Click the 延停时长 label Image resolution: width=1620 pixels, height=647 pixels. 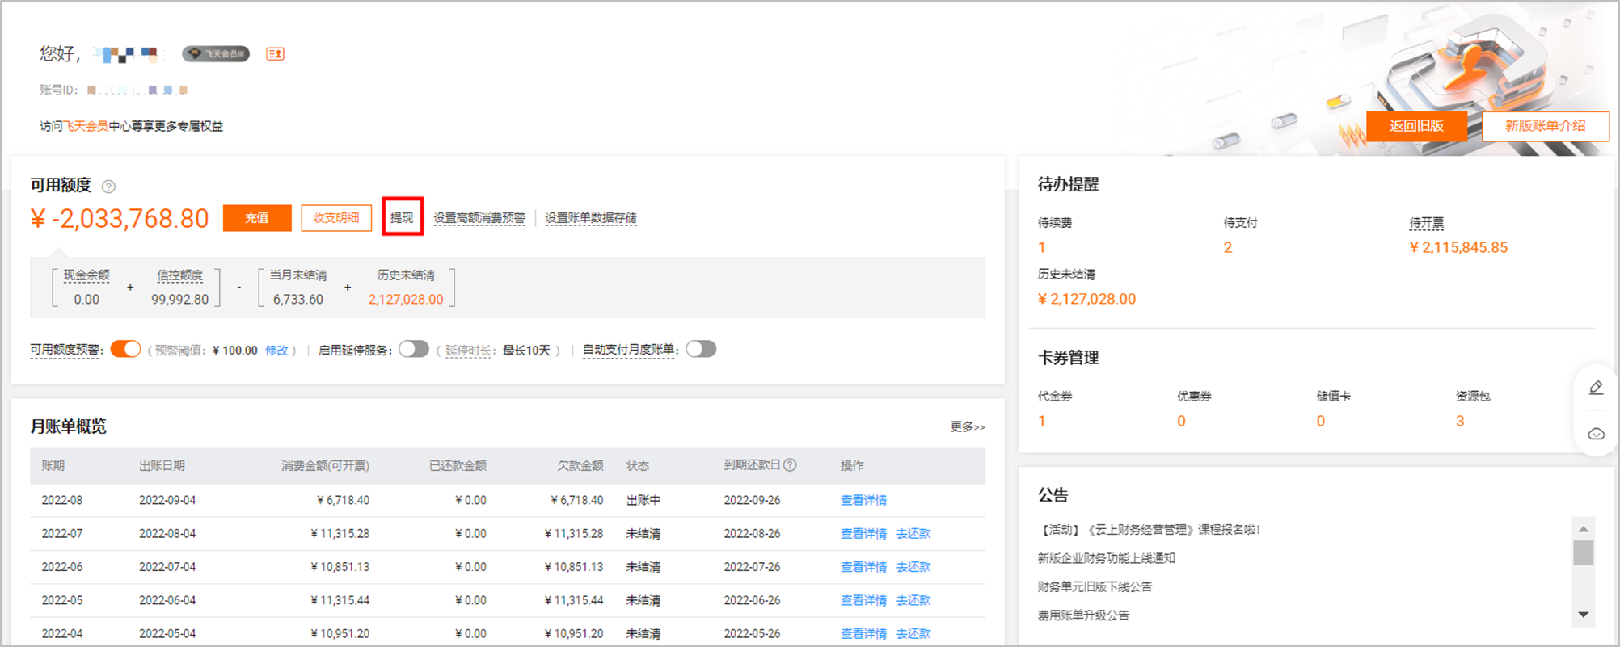[x=468, y=350]
